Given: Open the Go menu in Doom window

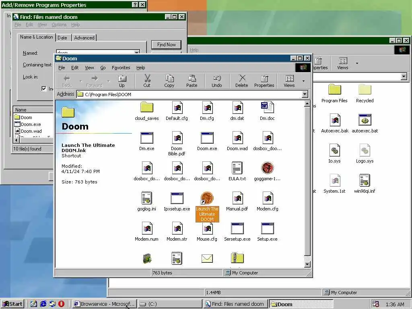Looking at the screenshot, I should (x=103, y=68).
